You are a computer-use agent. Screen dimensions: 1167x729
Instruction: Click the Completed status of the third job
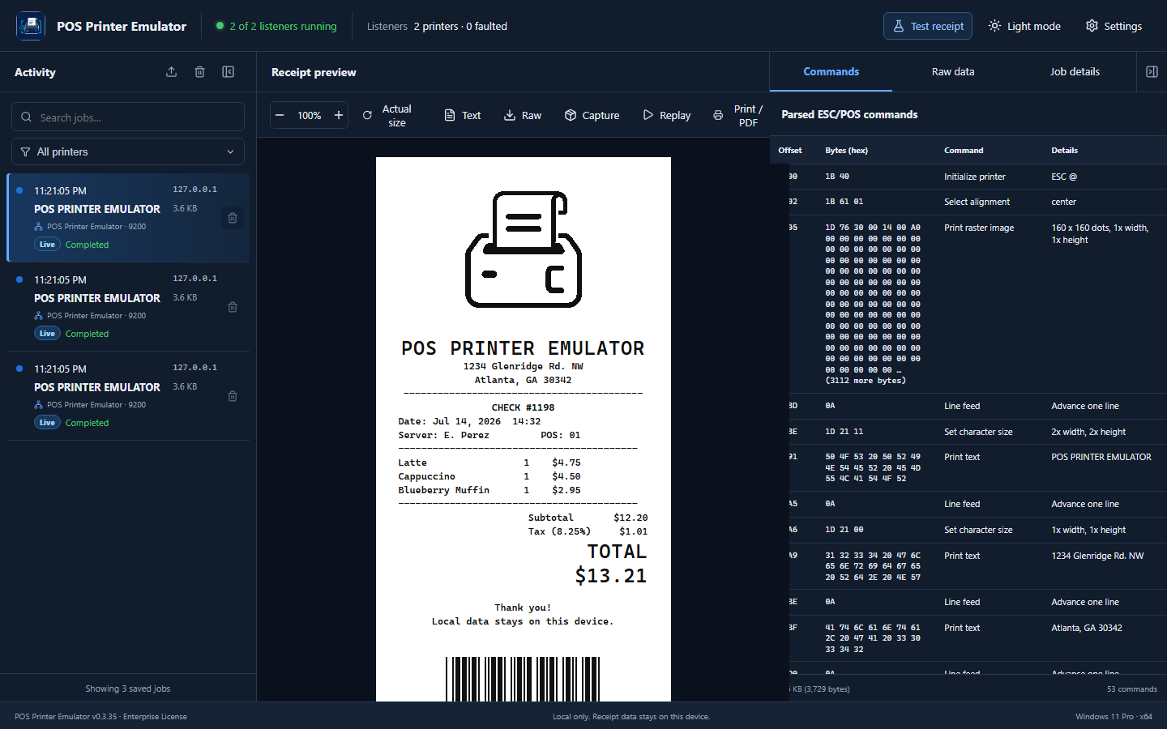coord(87,423)
